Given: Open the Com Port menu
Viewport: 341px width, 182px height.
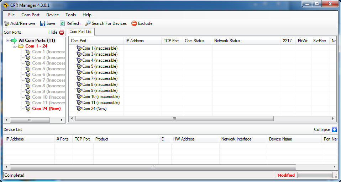Looking at the screenshot, I should coord(31,15).
